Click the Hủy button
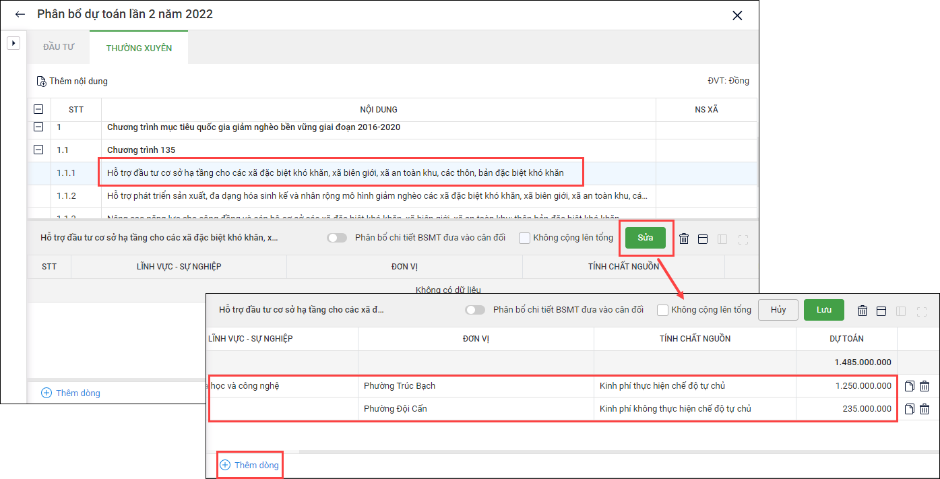This screenshot has height=479, width=940. (x=778, y=310)
